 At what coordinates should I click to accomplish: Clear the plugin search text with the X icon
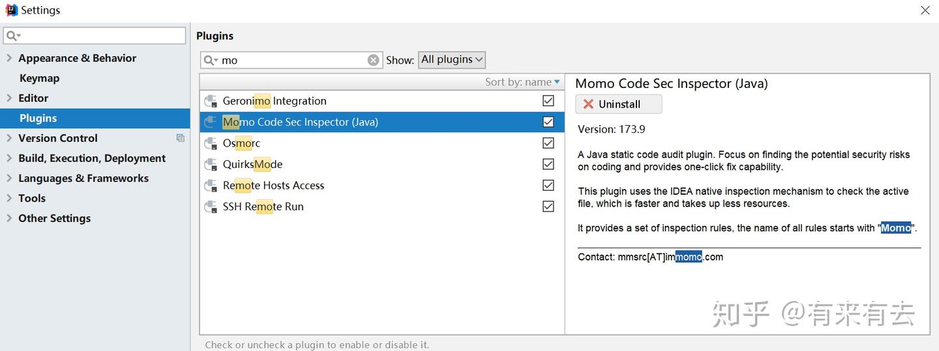tap(373, 60)
